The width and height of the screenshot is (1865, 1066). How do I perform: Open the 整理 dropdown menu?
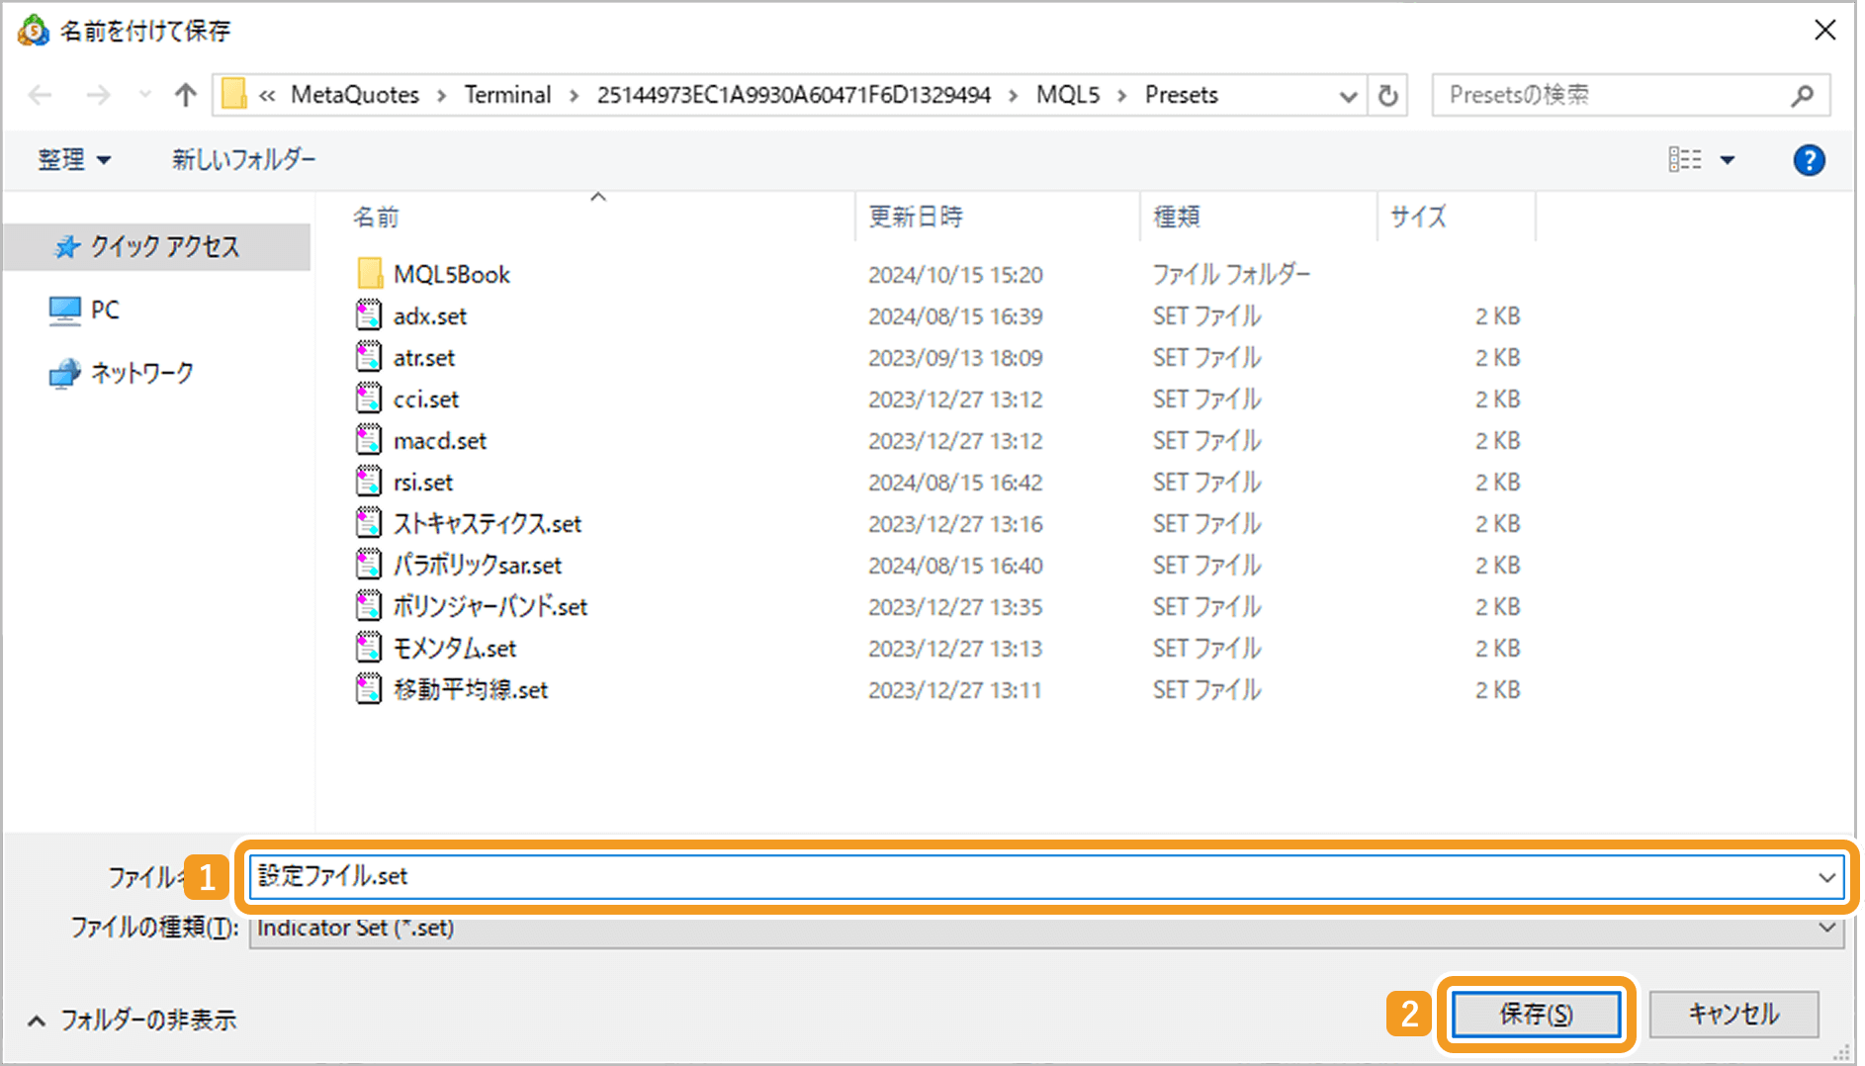[74, 160]
